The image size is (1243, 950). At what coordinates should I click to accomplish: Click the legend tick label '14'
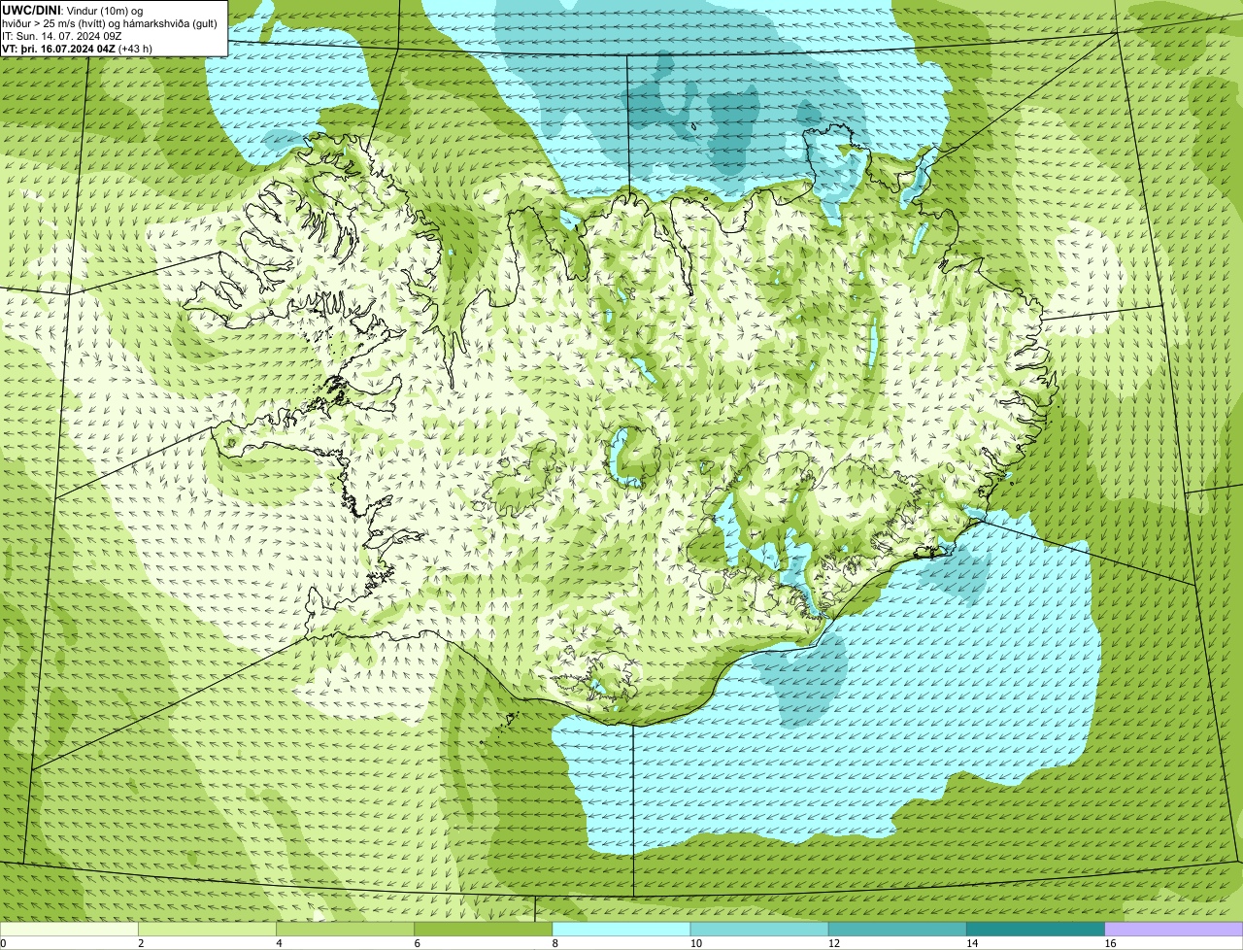point(971,943)
